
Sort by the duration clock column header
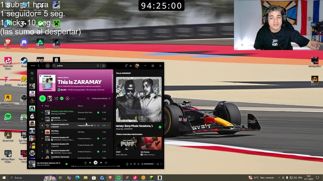pos(104,106)
